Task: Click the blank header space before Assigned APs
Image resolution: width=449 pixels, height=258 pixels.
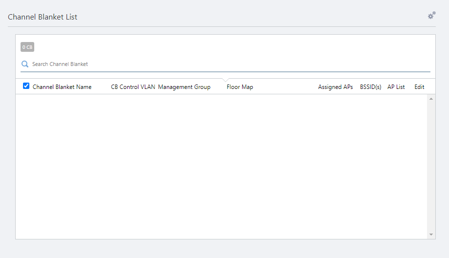Action: tap(286, 87)
